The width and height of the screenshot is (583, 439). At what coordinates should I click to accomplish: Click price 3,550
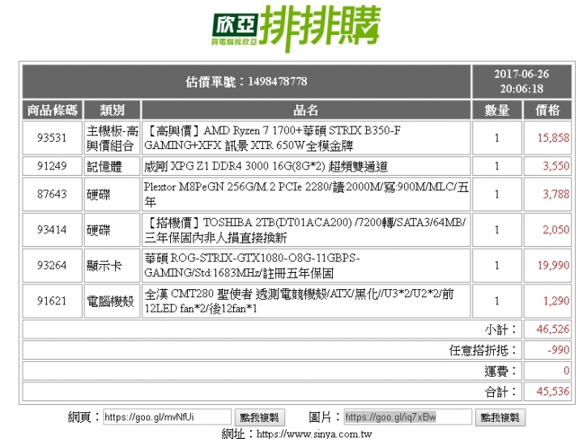pyautogui.click(x=555, y=166)
